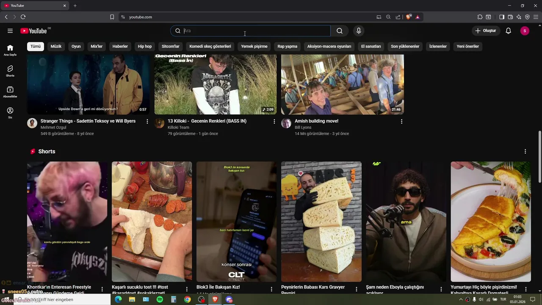Open options for Amish building move video
This screenshot has height=305, width=542.
pyautogui.click(x=401, y=121)
